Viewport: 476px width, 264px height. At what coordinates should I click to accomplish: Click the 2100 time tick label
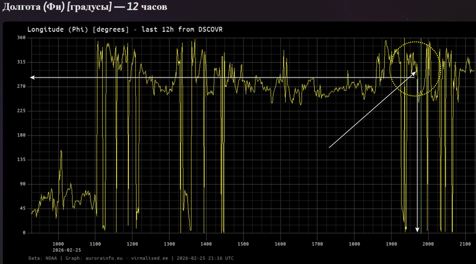[465, 244]
